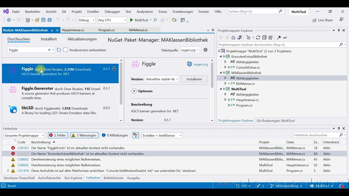Screen dimensions: 349x196
Task: Click the Visual Studio logo icon
Action: coord(6,11)
